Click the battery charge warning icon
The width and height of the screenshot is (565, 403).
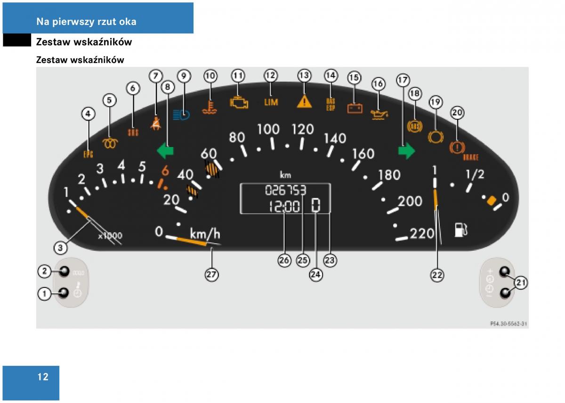(x=355, y=108)
